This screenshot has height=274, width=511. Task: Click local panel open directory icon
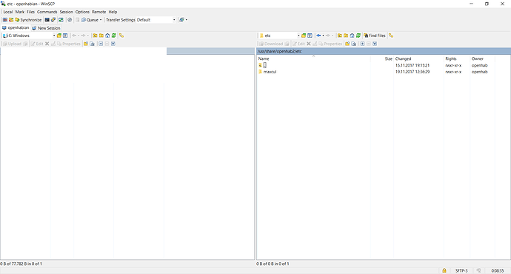click(59, 36)
